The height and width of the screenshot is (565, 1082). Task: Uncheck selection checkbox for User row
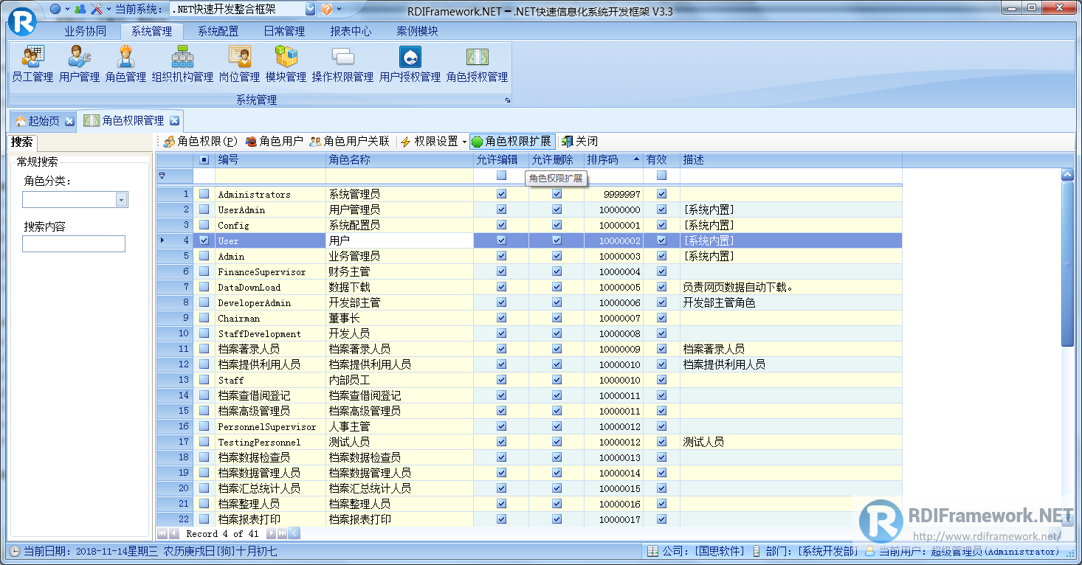pos(204,240)
